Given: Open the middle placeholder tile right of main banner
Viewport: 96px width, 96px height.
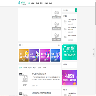Looking at the screenshot, I should pyautogui.click(x=57, y=25).
